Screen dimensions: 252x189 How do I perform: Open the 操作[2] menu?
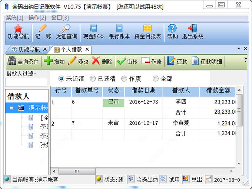(x=37, y=18)
